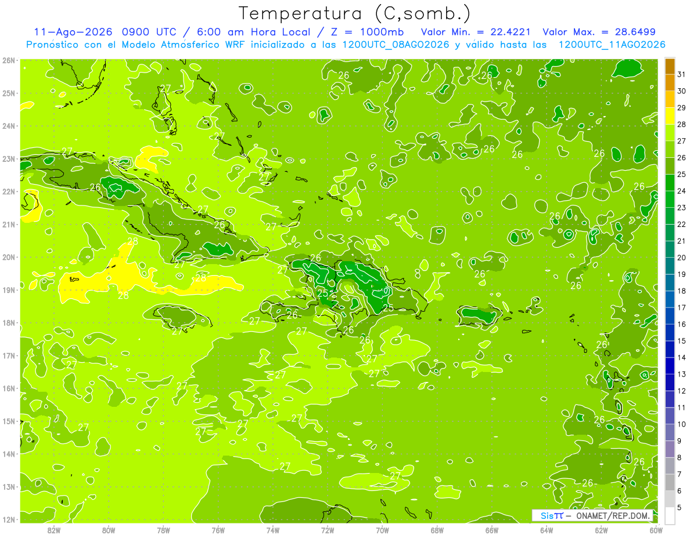Viewport: 697px width, 538px height.
Task: Click the longitude axis label "68W"
Action: (437, 530)
